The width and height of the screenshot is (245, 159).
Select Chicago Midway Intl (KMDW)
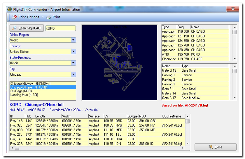coord(43,84)
